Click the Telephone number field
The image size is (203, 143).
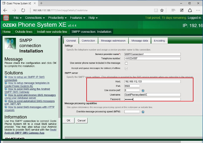click(x=152, y=58)
